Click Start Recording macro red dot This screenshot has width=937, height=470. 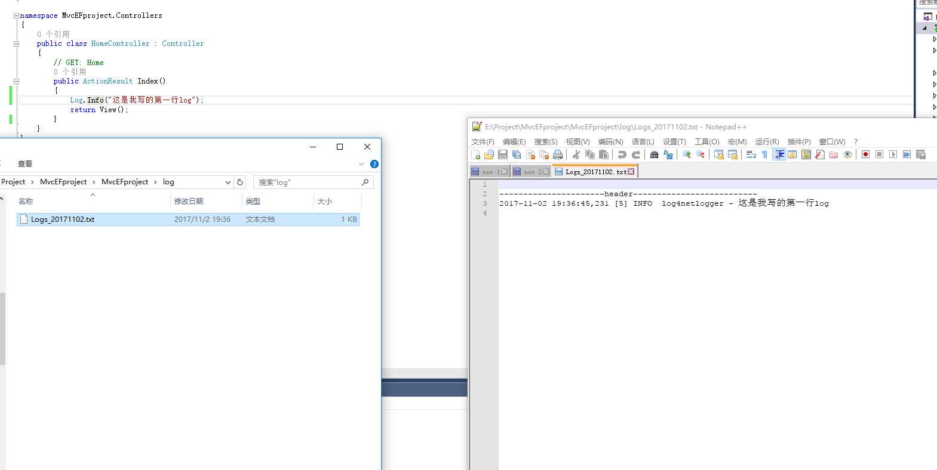[865, 154]
